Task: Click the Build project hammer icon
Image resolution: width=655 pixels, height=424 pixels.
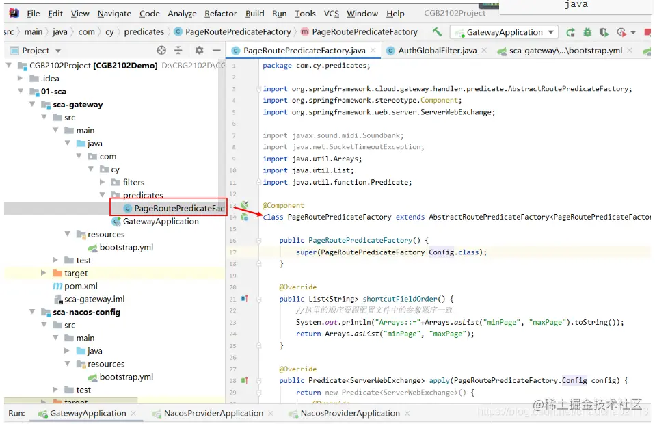Action: (x=436, y=31)
